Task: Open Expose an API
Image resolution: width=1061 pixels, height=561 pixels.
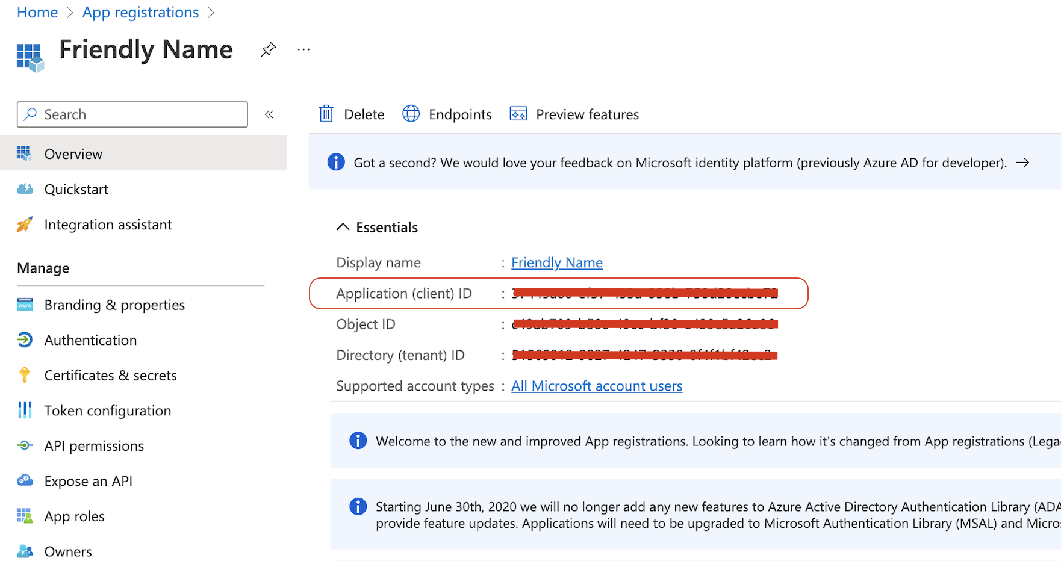Action: [x=89, y=481]
